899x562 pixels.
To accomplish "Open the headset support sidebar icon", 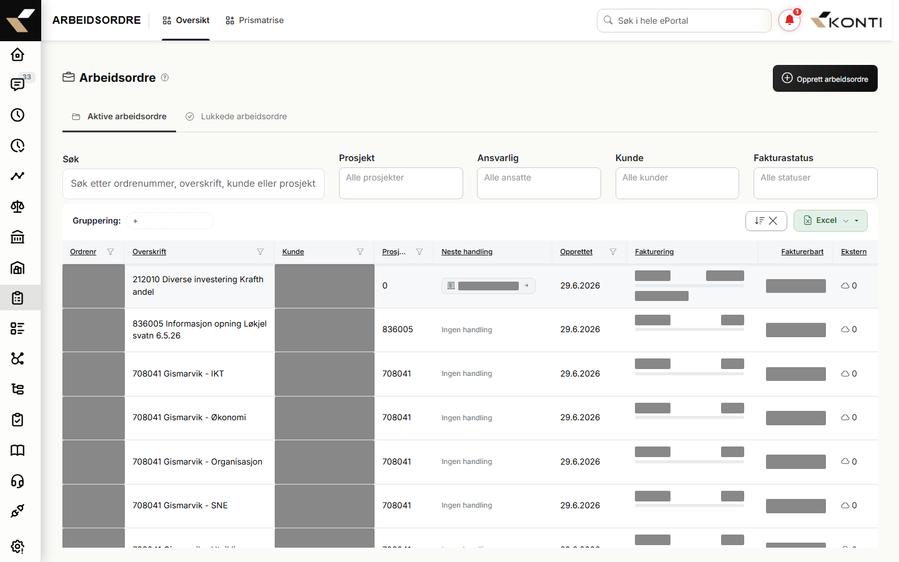I will click(x=17, y=481).
